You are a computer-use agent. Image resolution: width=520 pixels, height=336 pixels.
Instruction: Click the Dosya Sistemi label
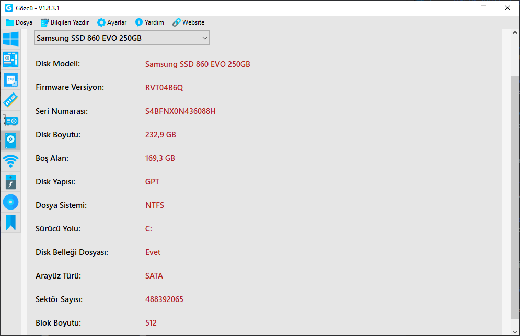[61, 205]
